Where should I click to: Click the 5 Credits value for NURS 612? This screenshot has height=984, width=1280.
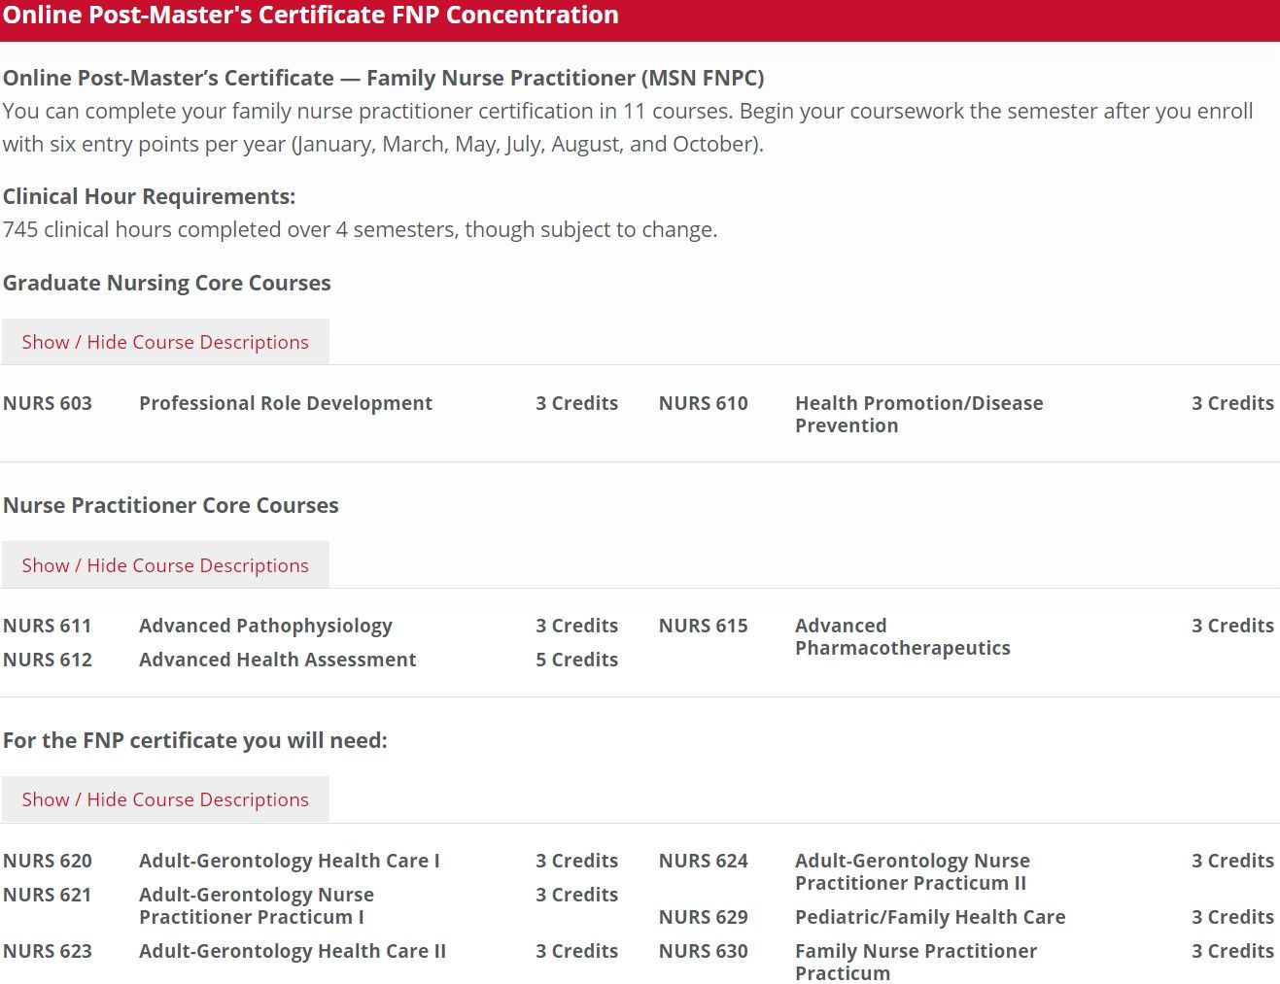577,660
